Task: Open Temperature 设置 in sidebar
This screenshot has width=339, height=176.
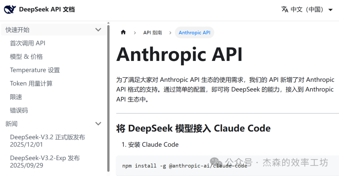Action: 35,70
